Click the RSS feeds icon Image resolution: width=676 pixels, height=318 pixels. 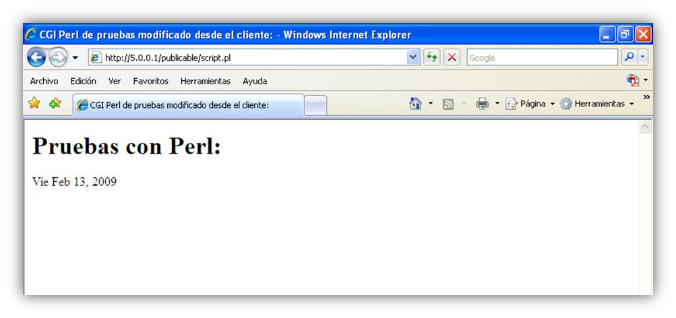[x=448, y=104]
